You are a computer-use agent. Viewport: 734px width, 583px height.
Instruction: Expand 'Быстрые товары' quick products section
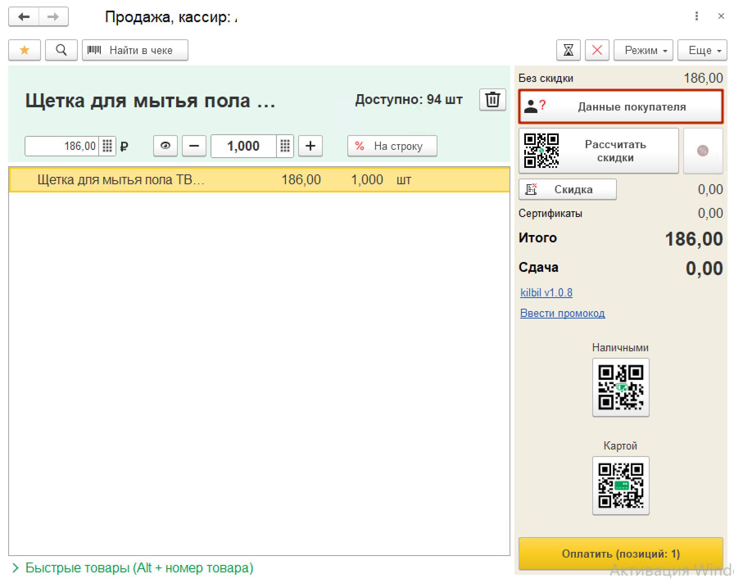tap(134, 568)
